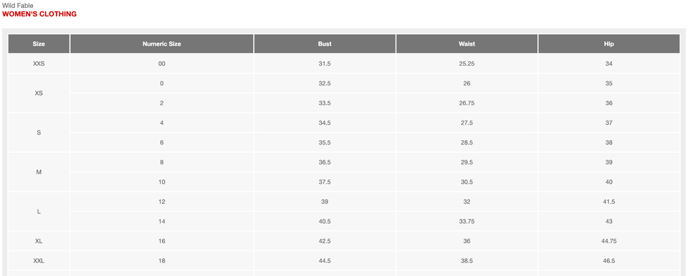Screen dimensions: 688x276
Task: Click the Size column header
Action: point(39,44)
